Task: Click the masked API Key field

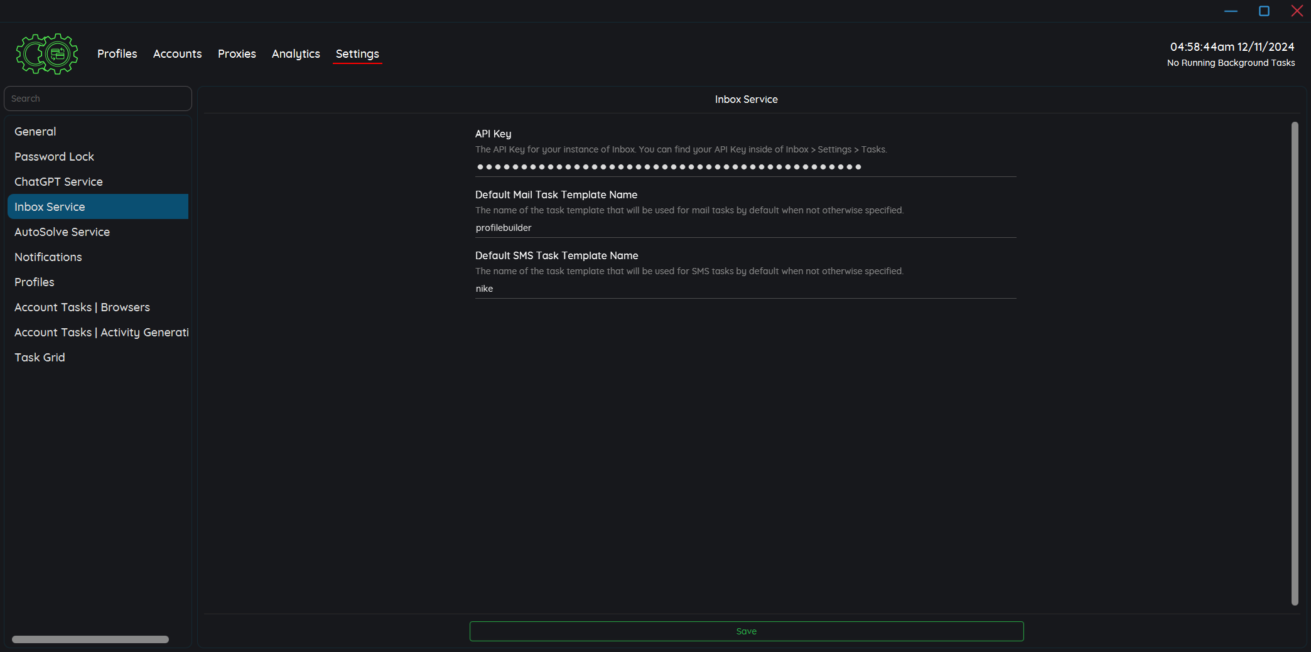Action: coord(745,167)
